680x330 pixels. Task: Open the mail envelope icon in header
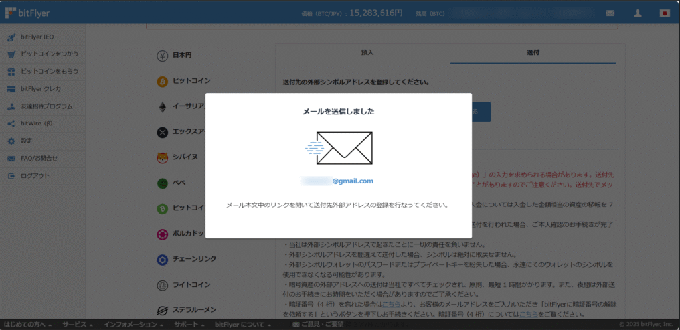point(610,13)
